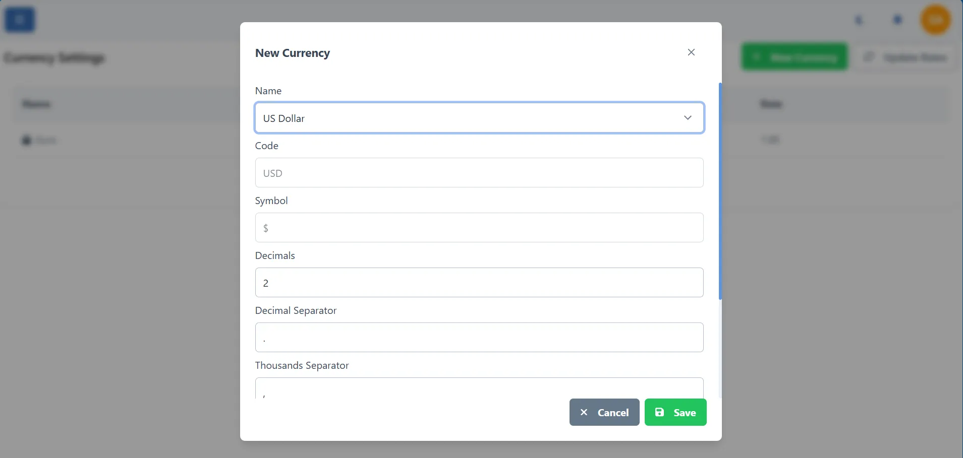Expand the US Dollar selection list
This screenshot has width=963, height=458.
pyautogui.click(x=688, y=117)
